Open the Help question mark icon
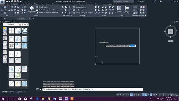Screen dimensions: 179x101 click(x=161, y=1)
